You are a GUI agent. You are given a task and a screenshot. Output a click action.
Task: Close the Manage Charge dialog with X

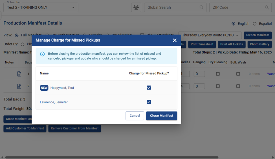175,40
